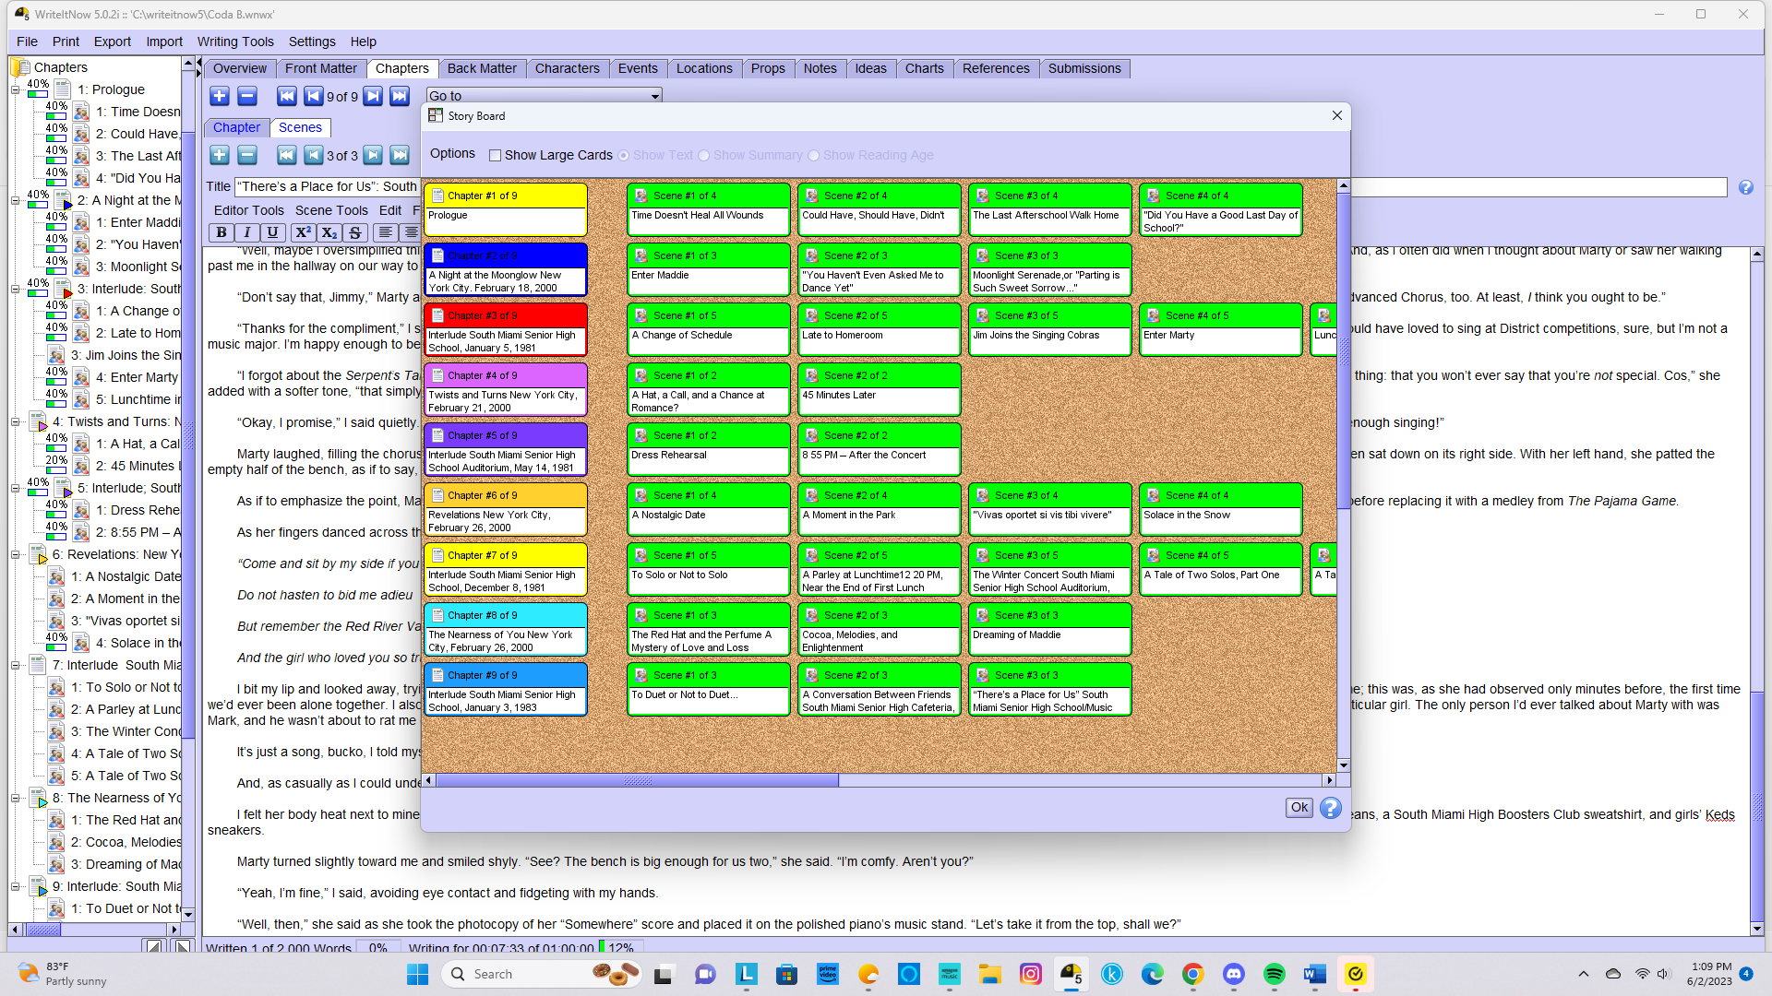Click Ok in Story Board dialog
Image resolution: width=1772 pixels, height=996 pixels.
click(x=1299, y=808)
